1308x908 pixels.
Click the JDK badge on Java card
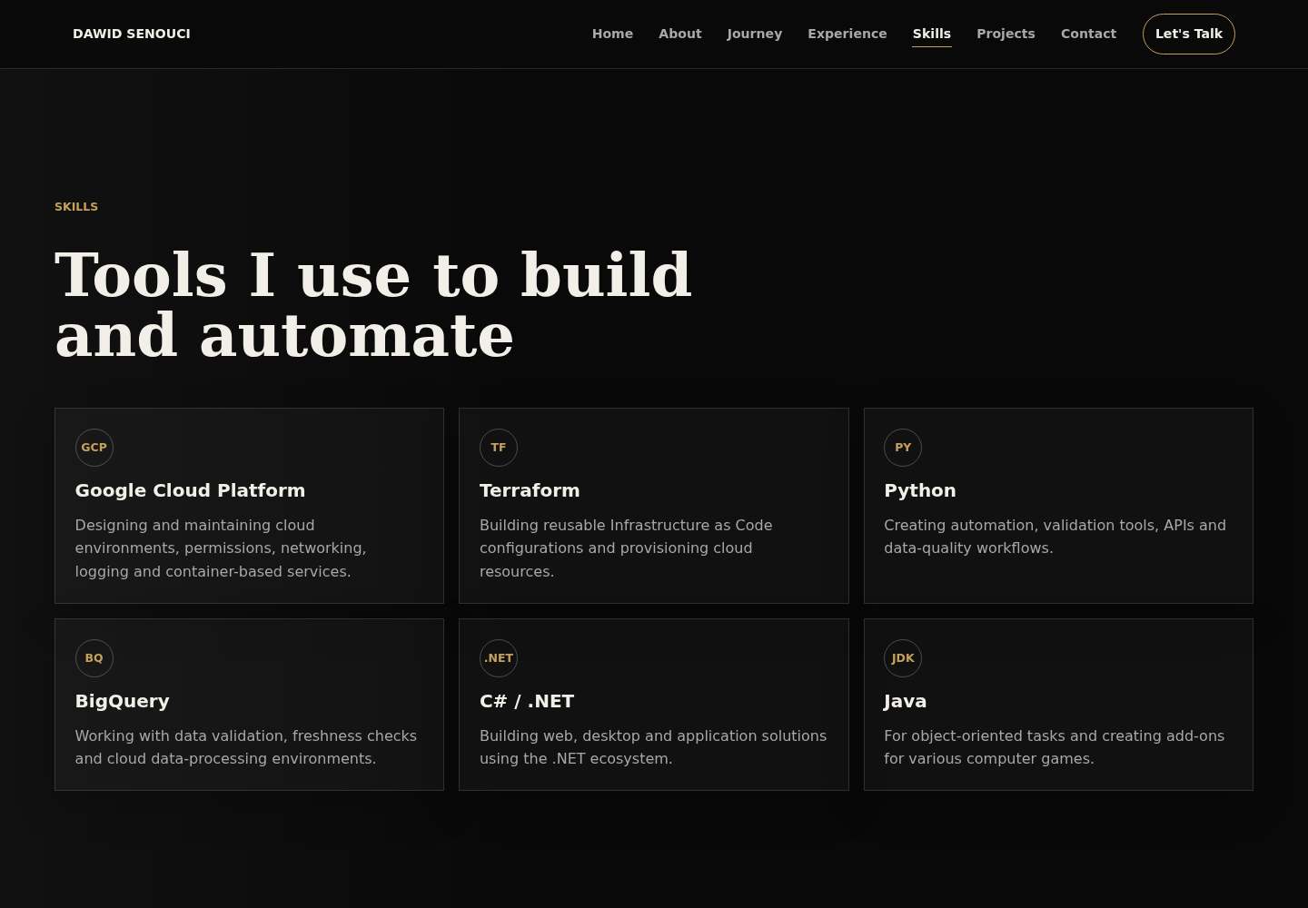(x=903, y=658)
